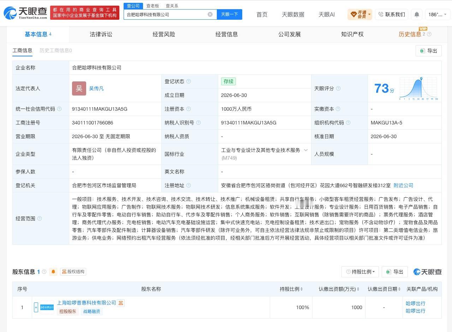Viewport: 452px width, 332px height.
Task: Switch to 历史工商信息 sub-tab
Action: coord(56,50)
